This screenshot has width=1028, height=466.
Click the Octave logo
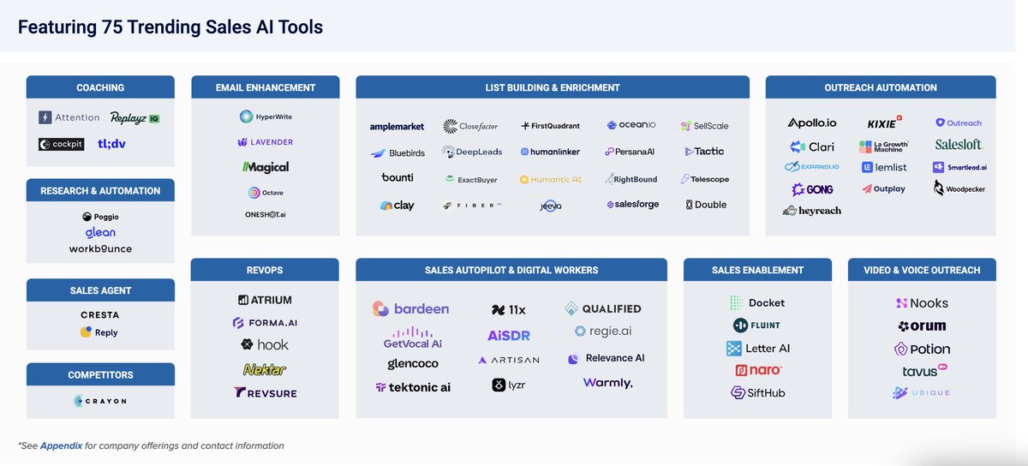coord(266,193)
